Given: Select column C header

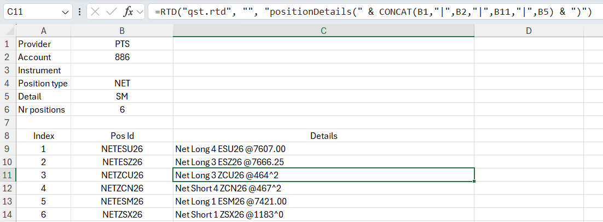Looking at the screenshot, I should pyautogui.click(x=324, y=31).
